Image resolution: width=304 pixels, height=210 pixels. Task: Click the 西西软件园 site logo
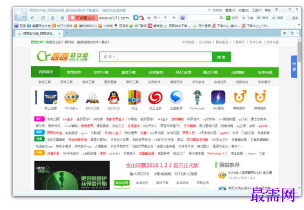pyautogui.click(x=62, y=57)
